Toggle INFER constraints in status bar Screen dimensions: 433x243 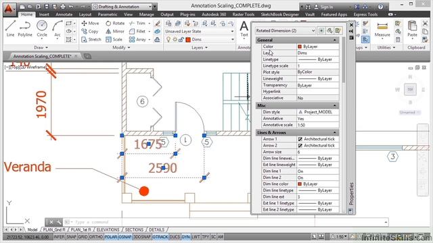coord(59,237)
